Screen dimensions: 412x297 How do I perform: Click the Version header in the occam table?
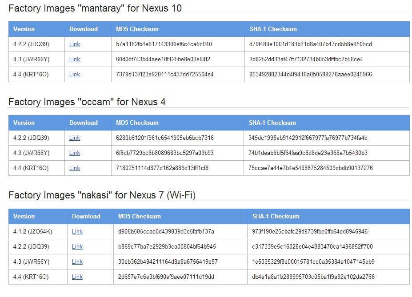click(x=24, y=123)
